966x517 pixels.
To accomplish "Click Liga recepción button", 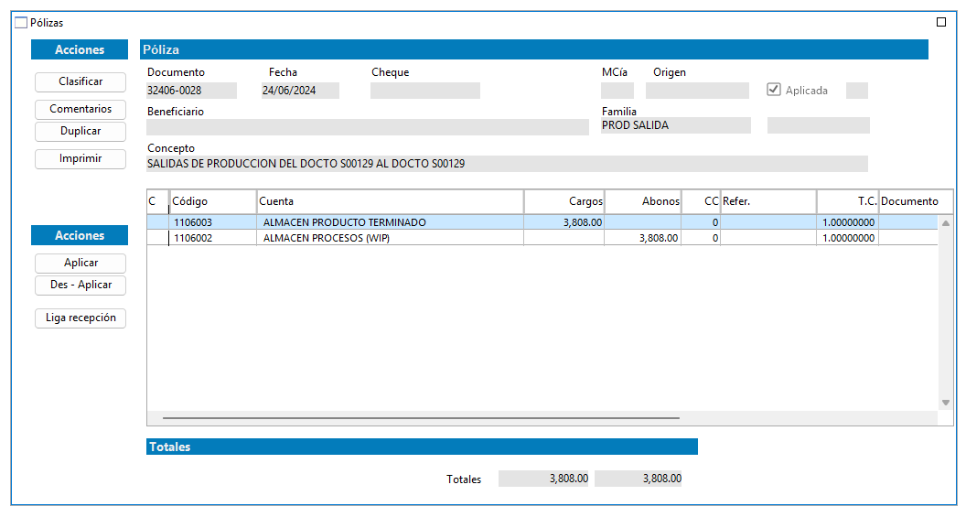I will pyautogui.click(x=80, y=318).
